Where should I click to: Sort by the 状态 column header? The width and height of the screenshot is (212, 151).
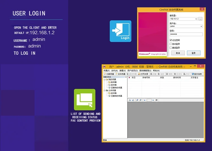pos(134,78)
